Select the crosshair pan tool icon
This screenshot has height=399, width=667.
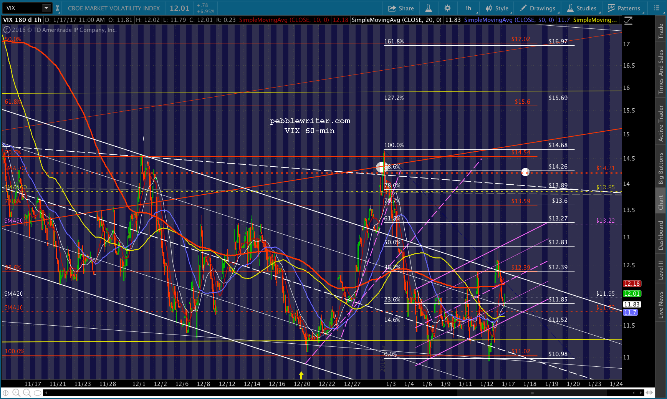[6, 393]
